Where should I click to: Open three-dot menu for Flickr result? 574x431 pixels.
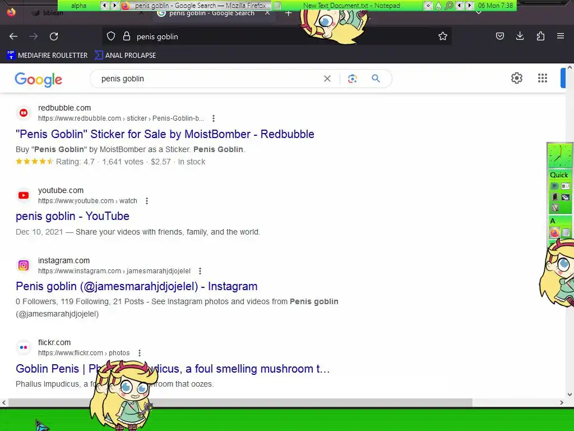140,353
